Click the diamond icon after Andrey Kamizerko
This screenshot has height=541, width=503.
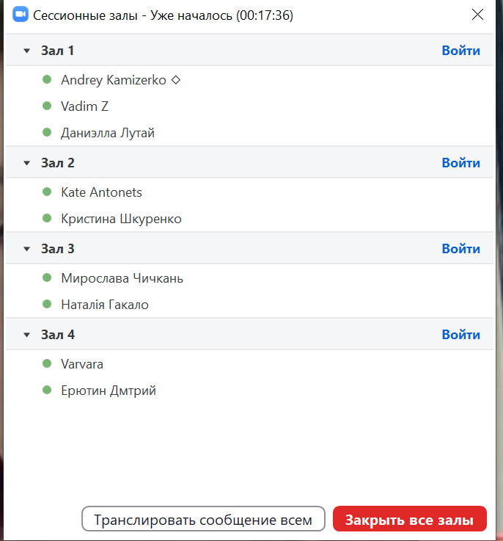[176, 80]
